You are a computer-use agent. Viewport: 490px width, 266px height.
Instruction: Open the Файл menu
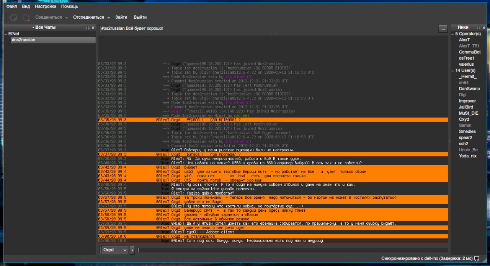click(11, 6)
